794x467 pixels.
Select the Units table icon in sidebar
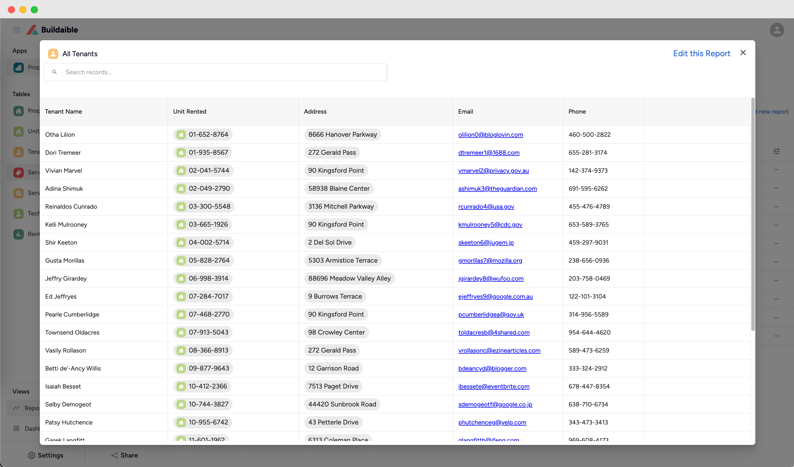pyautogui.click(x=19, y=131)
